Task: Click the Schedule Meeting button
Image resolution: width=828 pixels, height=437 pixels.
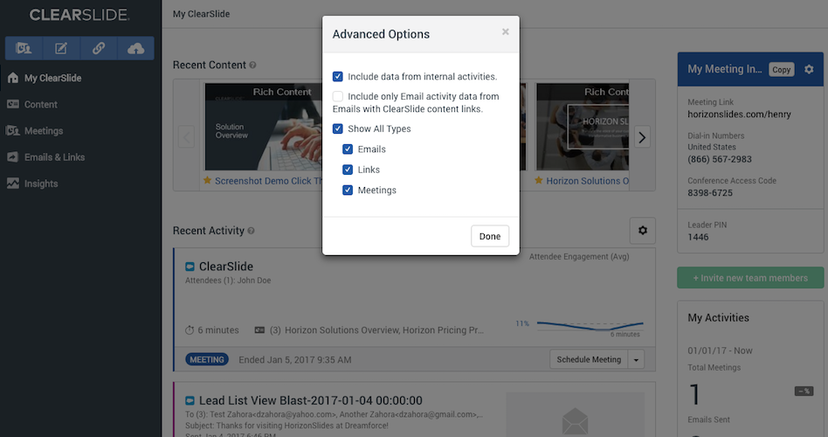Action: click(x=589, y=359)
